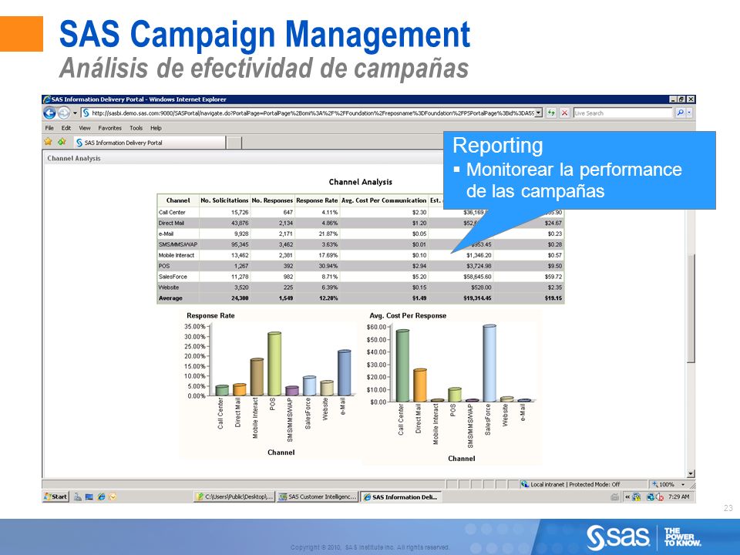The image size is (740, 555).
Task: Open the Tools menu
Action: coord(136,128)
